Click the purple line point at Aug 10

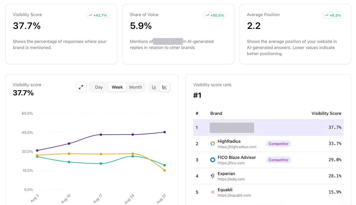[x=69, y=144]
